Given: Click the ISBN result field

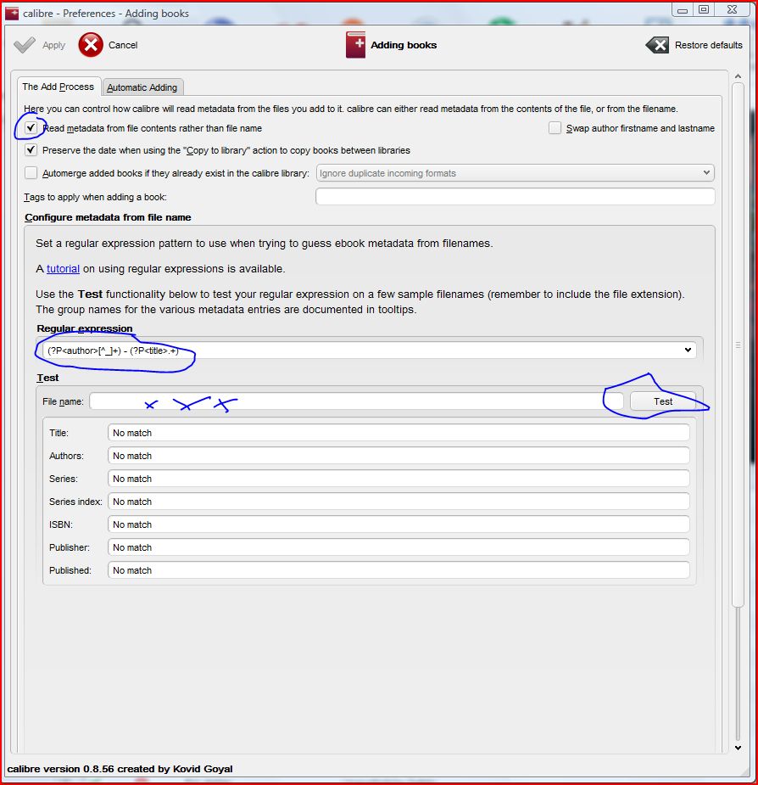Looking at the screenshot, I should [x=399, y=524].
